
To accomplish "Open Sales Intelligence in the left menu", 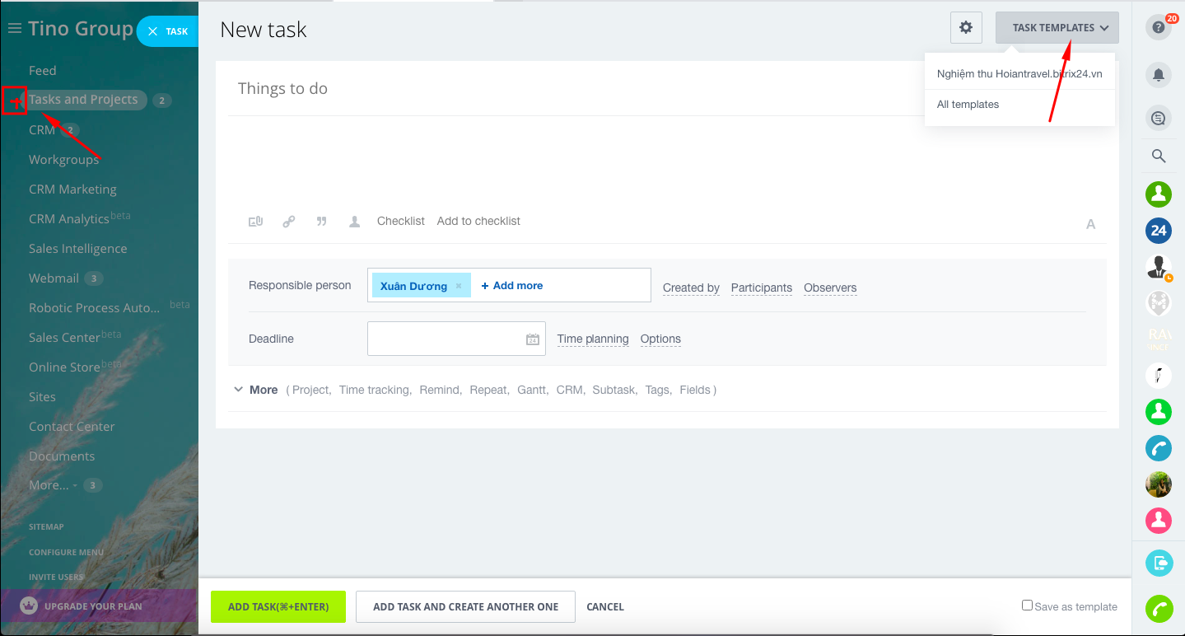I will click(x=77, y=249).
